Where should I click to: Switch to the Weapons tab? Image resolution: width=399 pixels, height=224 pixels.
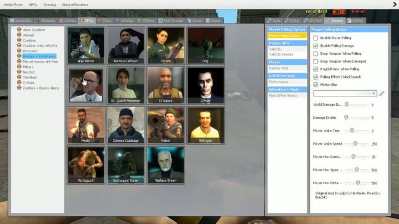point(46,21)
